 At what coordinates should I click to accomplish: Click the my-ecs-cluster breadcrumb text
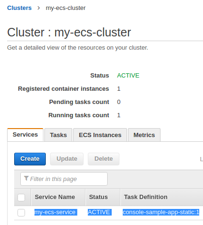tap(66, 8)
